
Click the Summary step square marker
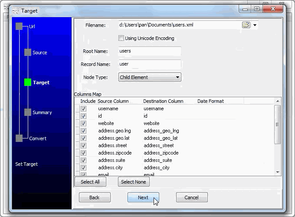28,112
